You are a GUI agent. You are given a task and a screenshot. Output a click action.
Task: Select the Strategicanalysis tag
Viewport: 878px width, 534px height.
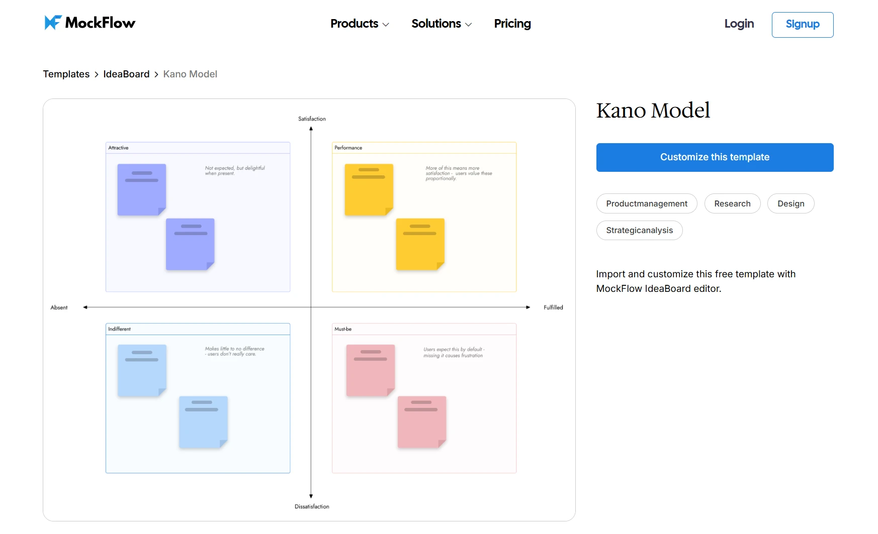click(639, 230)
